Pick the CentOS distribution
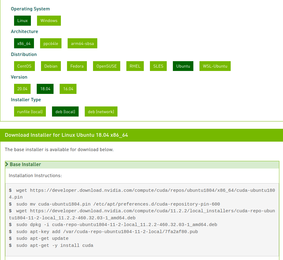Image resolution: width=283 pixels, height=260 pixels. click(x=24, y=66)
